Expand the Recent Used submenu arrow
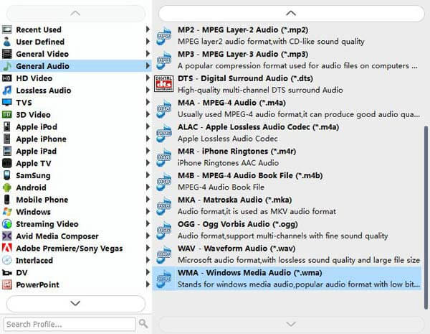430x334 pixels. coord(148,29)
